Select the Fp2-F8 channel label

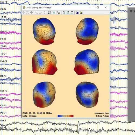click(x=4, y=2)
